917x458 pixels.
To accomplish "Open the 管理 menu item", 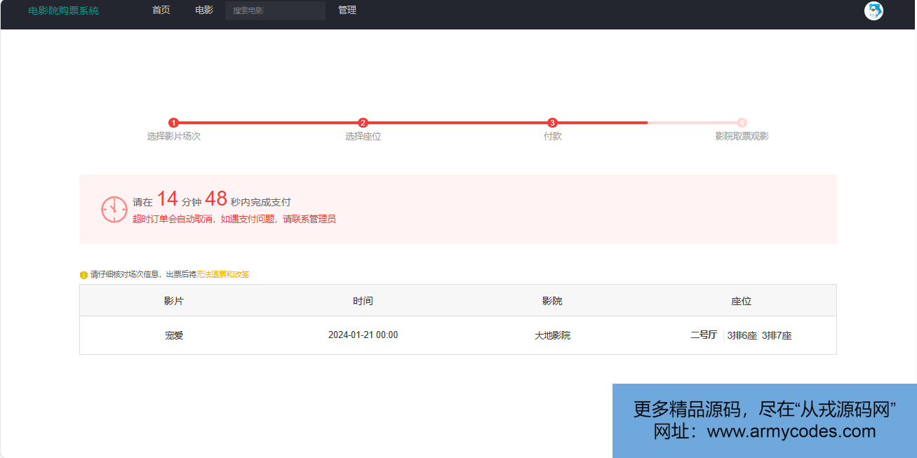I will 347,11.
